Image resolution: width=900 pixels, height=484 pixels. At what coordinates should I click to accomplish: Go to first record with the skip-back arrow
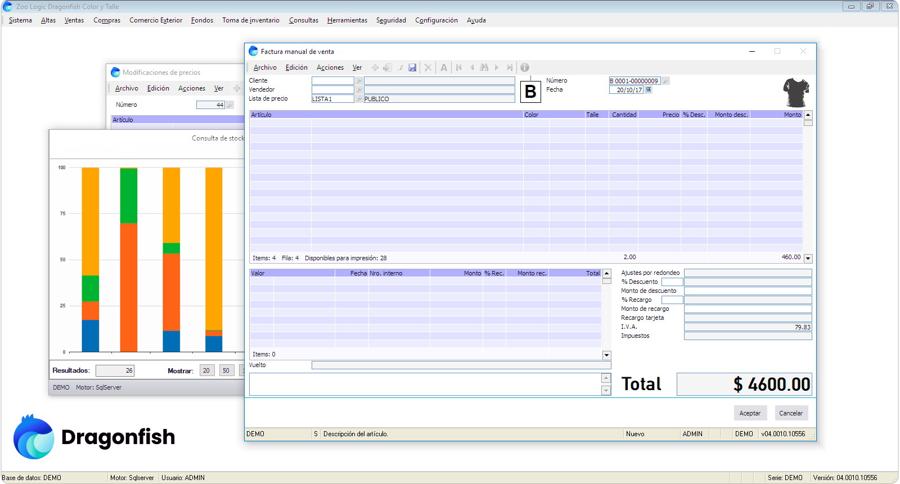[x=459, y=67]
